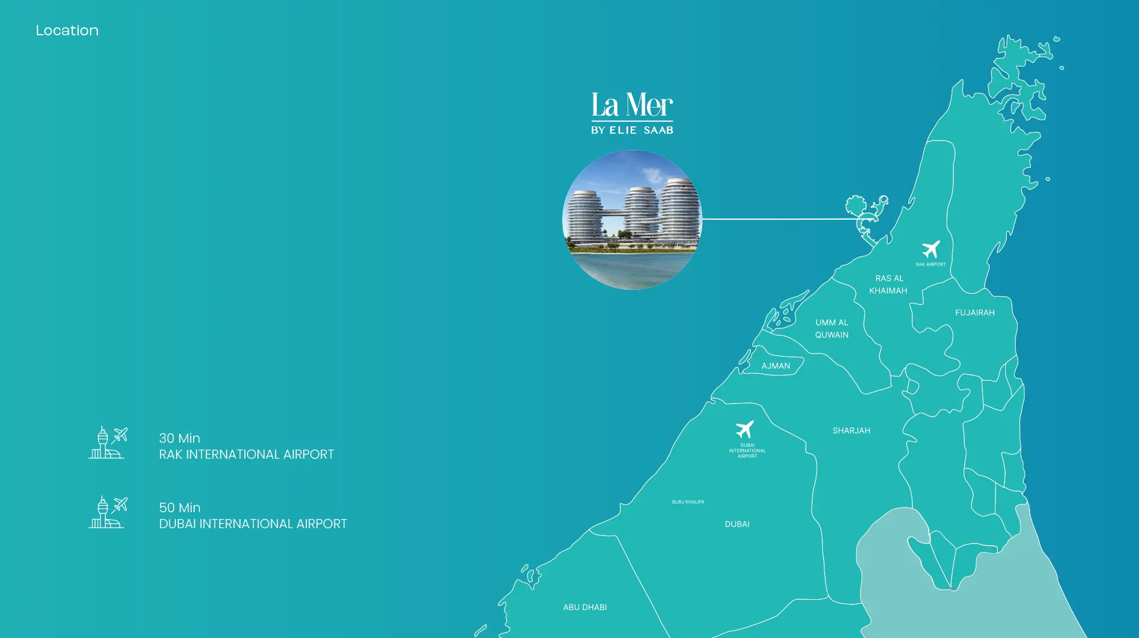Click the circular La Mer building thumbnail
The width and height of the screenshot is (1139, 638).
point(632,220)
